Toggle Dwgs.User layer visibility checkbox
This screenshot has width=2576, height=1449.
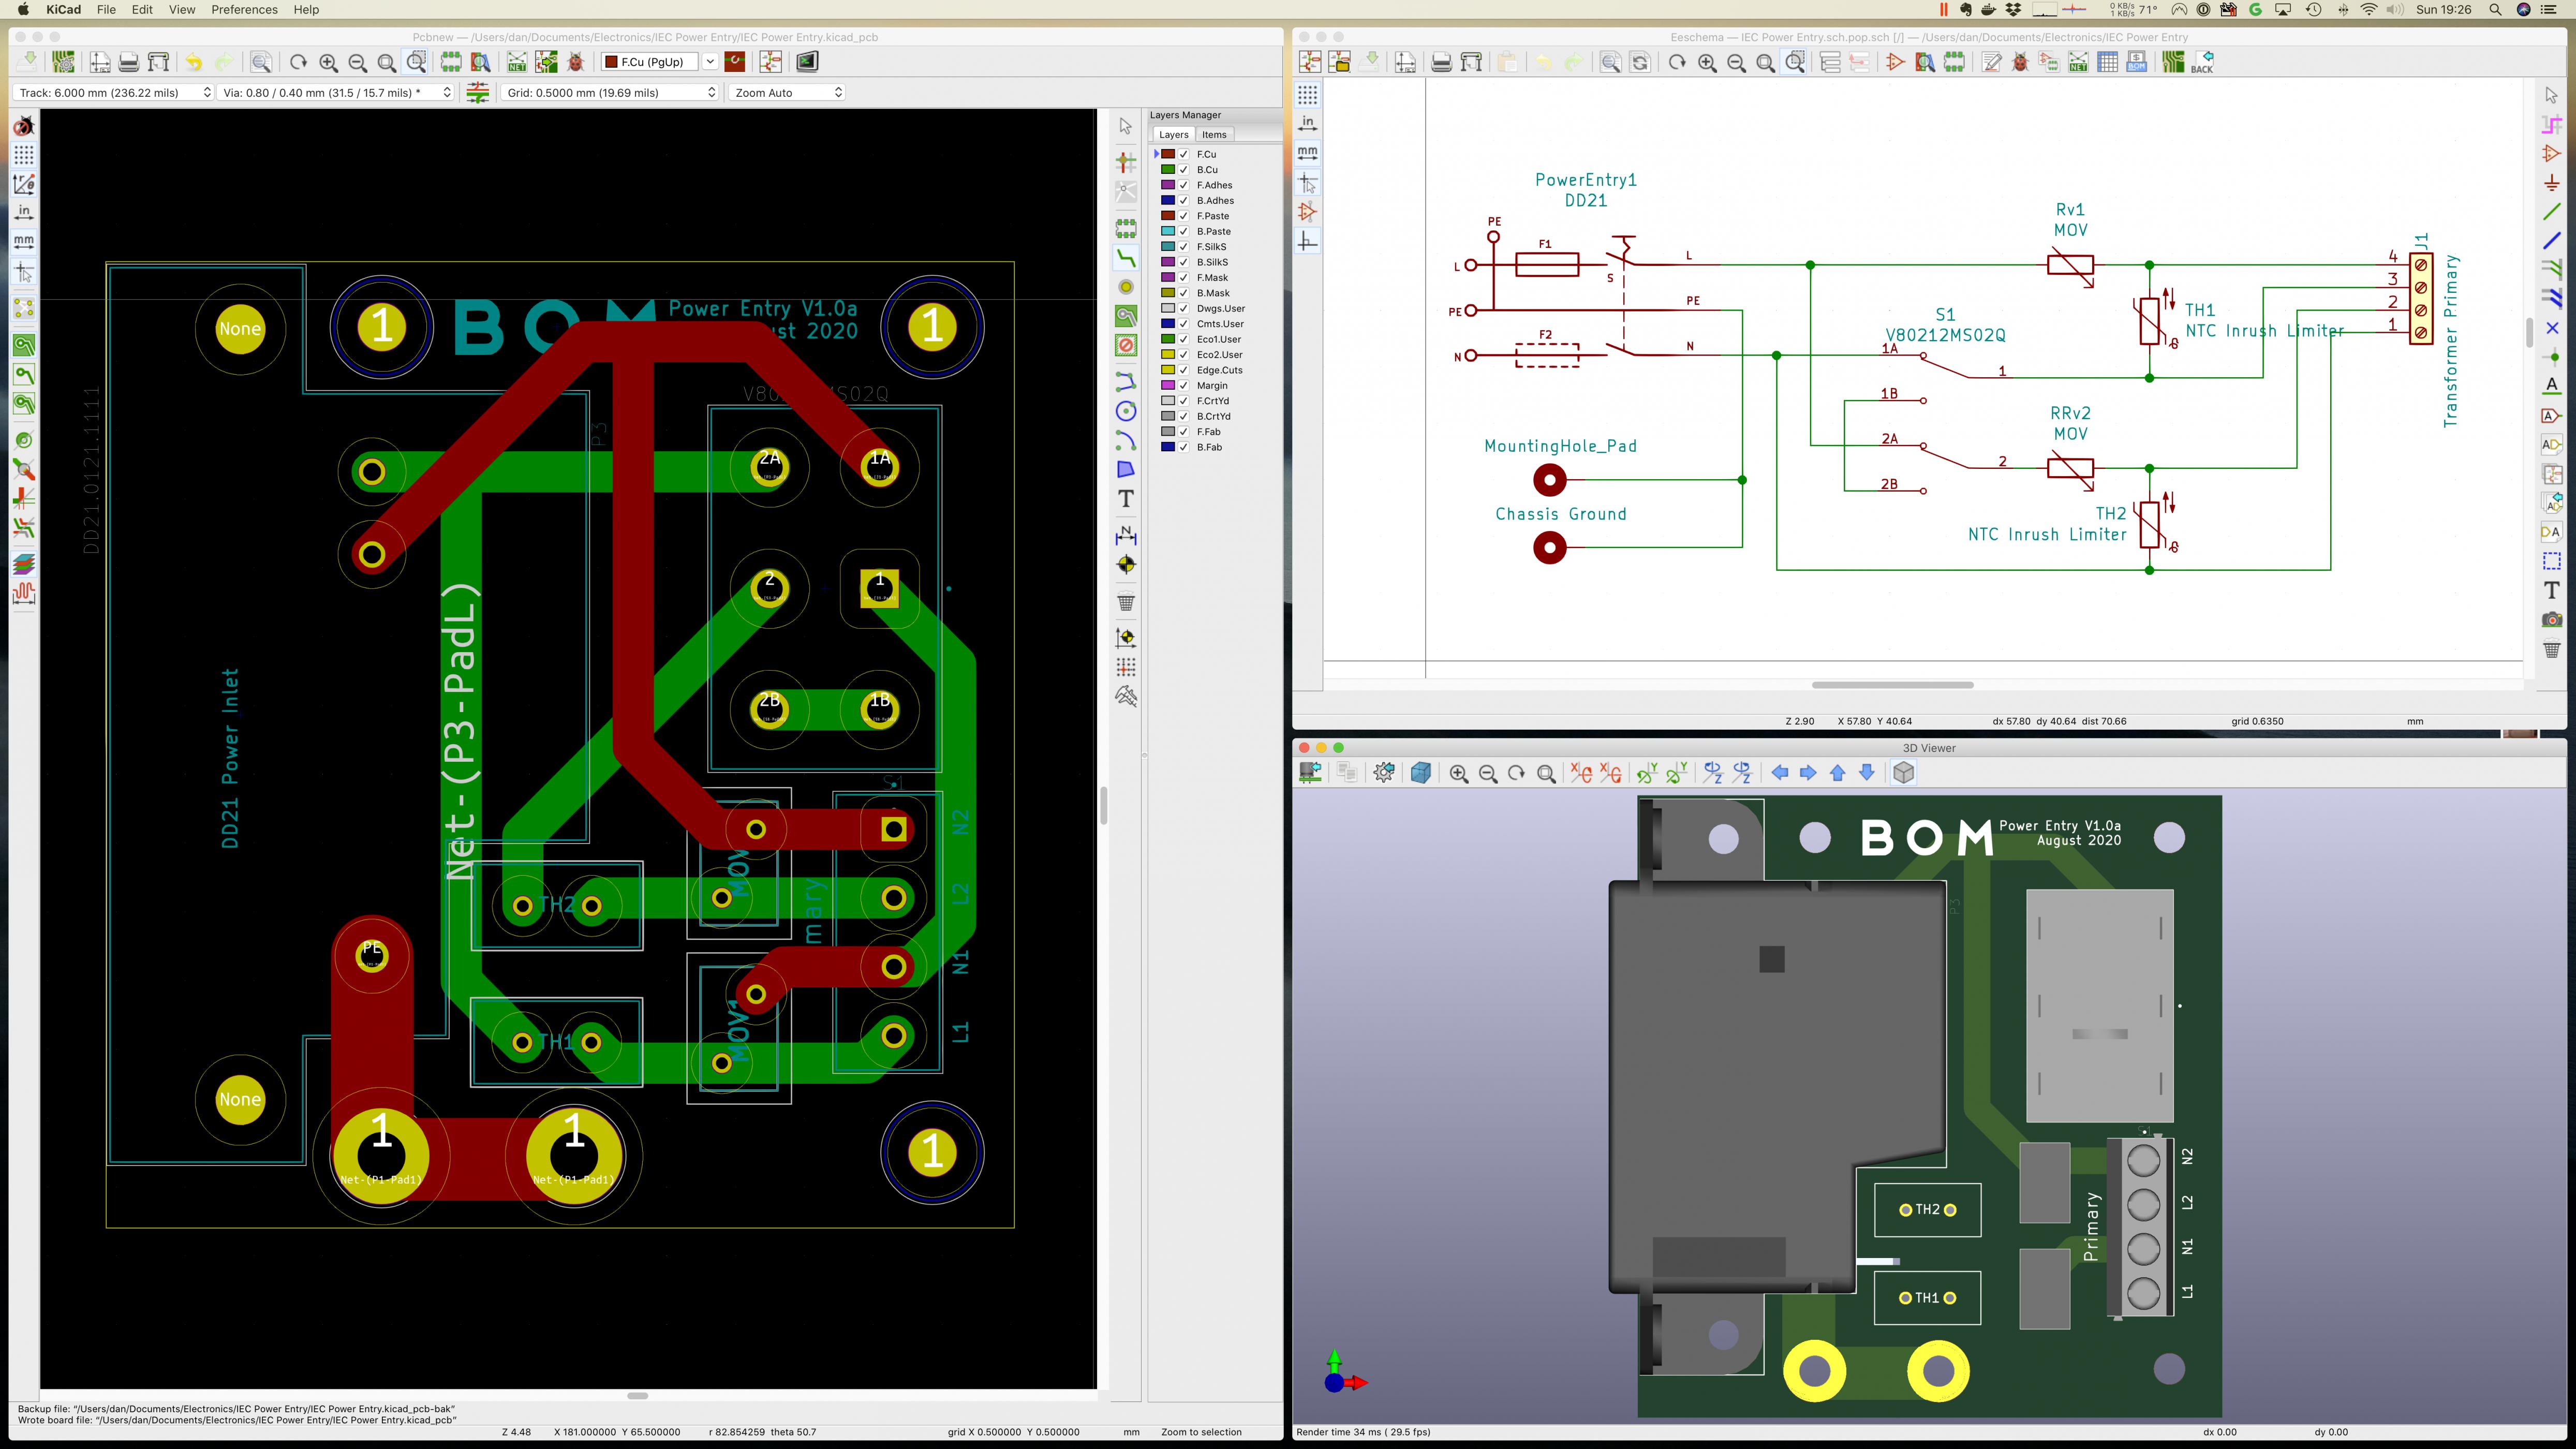pyautogui.click(x=1184, y=308)
